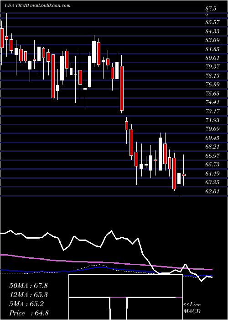Click the '<<Live MACD' label
Image resolution: width=228 pixels, height=320 pixels.
coord(192,308)
